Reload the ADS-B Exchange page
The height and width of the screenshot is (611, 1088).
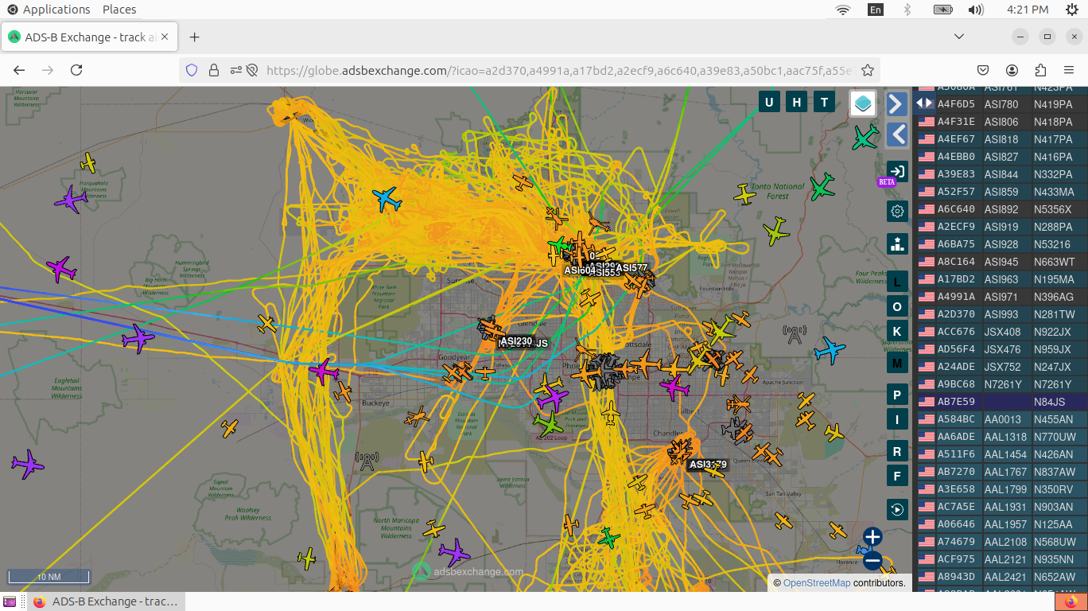(76, 70)
